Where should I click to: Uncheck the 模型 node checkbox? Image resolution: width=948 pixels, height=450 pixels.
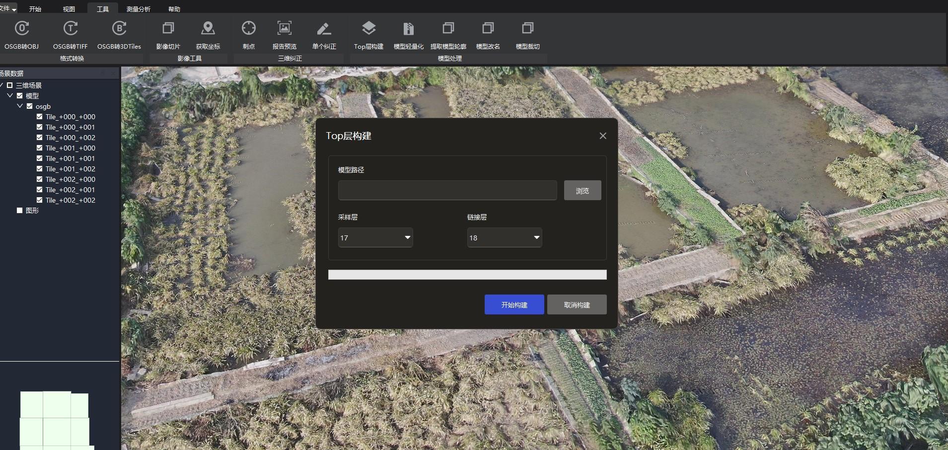(x=19, y=96)
